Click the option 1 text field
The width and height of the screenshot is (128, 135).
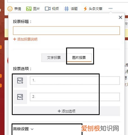[75, 80]
